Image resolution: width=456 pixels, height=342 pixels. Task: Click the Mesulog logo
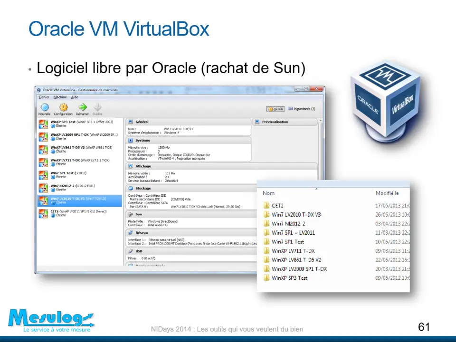51,321
